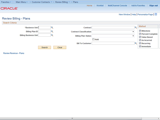This screenshot has width=160, height=120.
Task: Toggle the Hold checkbox
Action: [x=93, y=39]
